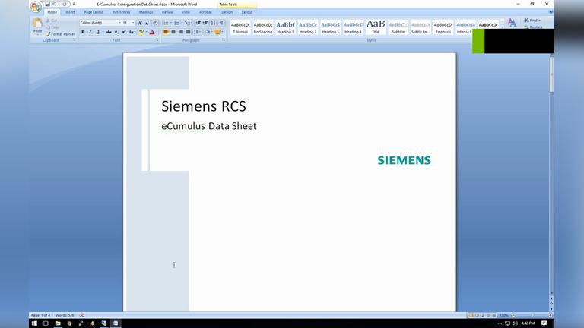Shrink font size with the small A
The height and width of the screenshot is (328, 584).
147,23
